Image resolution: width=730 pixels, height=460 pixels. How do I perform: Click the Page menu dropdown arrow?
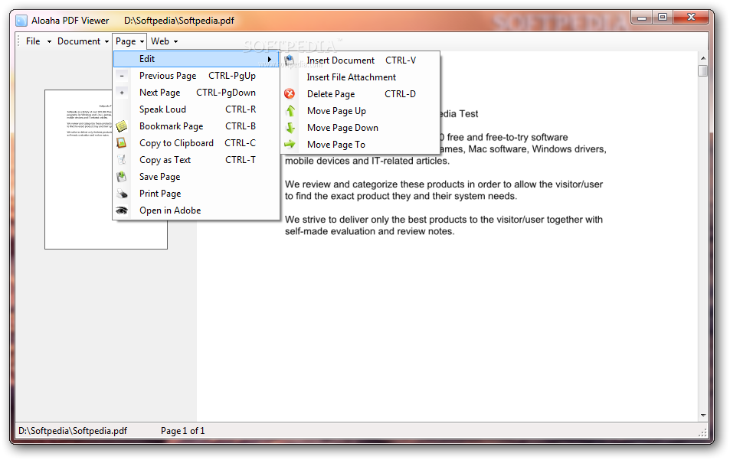tap(142, 42)
